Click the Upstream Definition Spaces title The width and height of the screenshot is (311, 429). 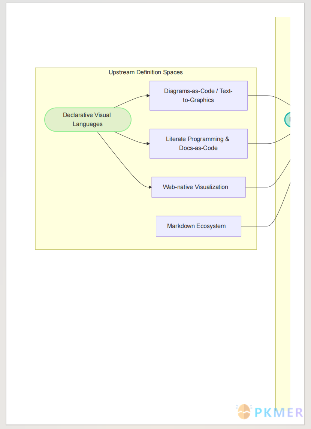coord(146,72)
